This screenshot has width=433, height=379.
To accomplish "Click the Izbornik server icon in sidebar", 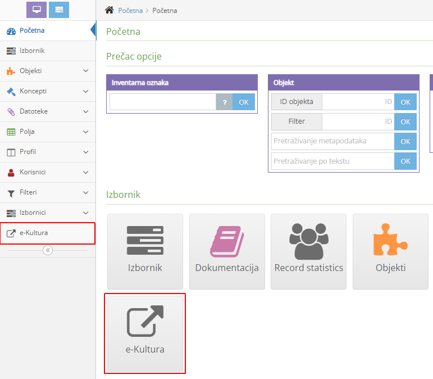I will (x=11, y=51).
